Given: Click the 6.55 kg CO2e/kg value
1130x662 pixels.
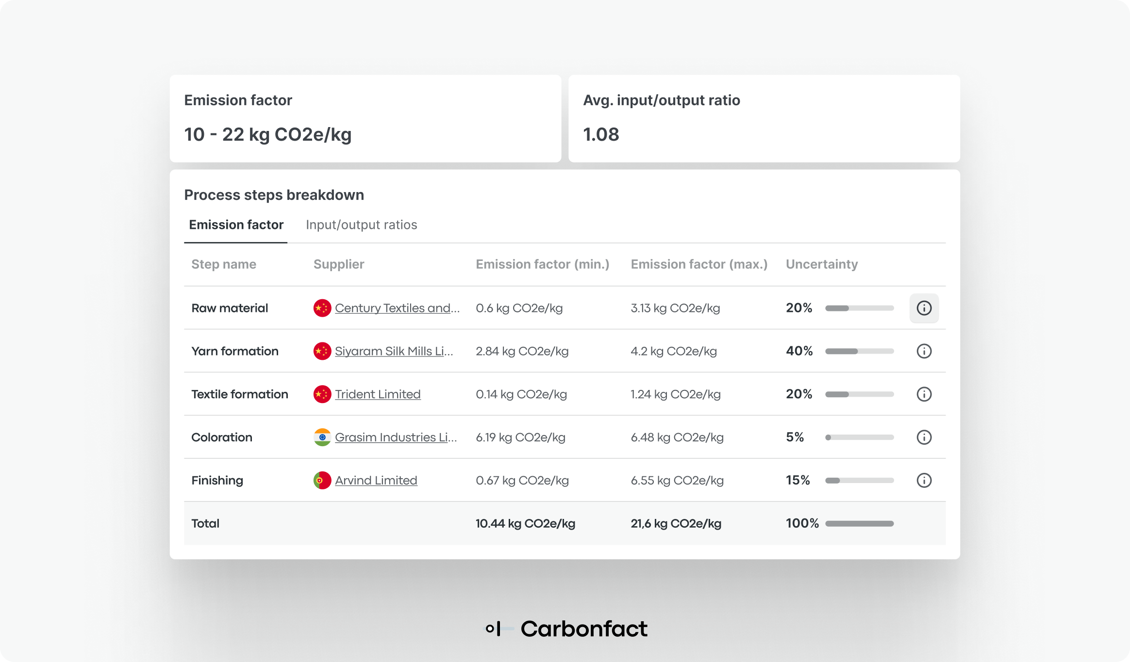Looking at the screenshot, I should 677,481.
